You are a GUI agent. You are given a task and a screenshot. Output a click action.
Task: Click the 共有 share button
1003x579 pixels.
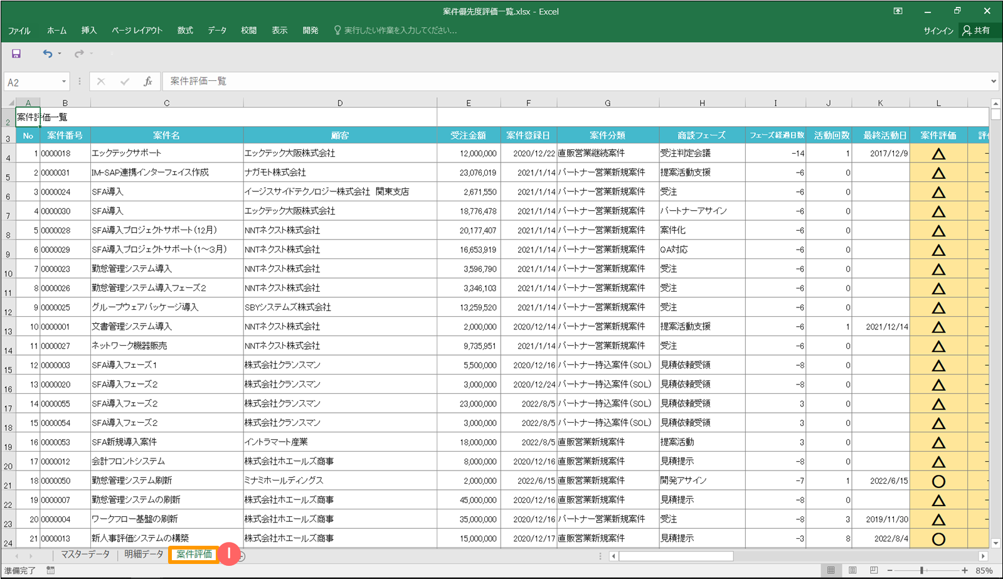pos(977,31)
